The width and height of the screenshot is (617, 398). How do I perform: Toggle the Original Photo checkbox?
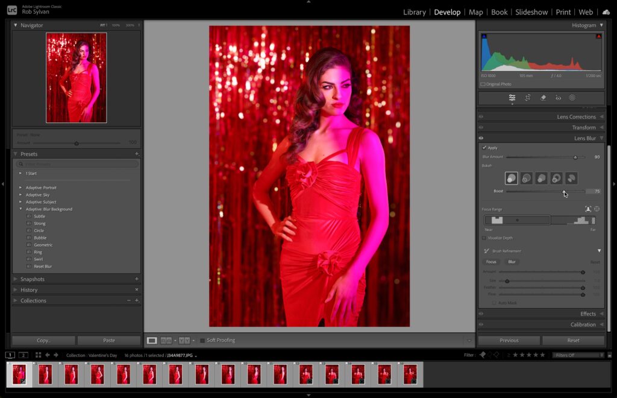pos(483,84)
